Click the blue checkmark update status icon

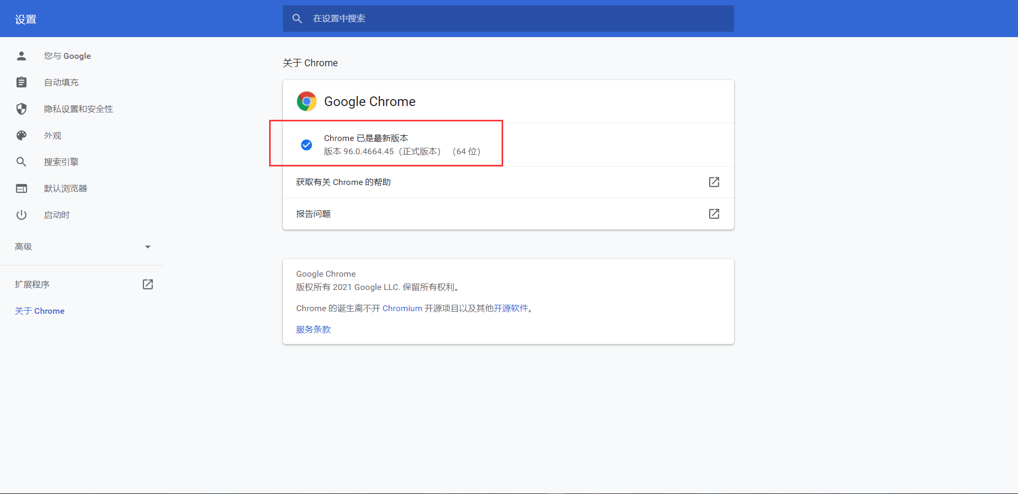pos(306,145)
